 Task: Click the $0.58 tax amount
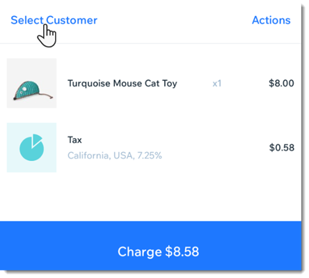tap(282, 148)
